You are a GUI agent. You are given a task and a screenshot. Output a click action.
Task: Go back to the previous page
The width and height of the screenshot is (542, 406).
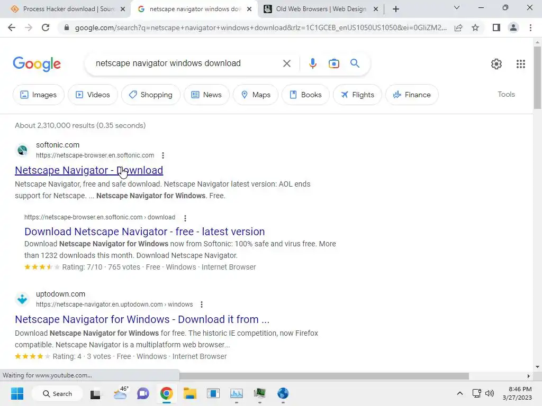pos(12,27)
